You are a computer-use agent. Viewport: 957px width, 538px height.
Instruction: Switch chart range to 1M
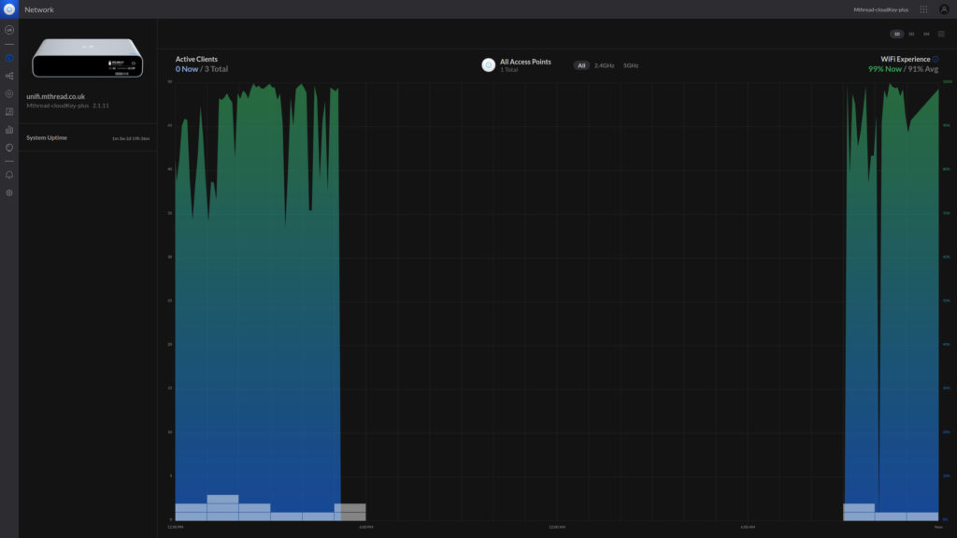[926, 34]
